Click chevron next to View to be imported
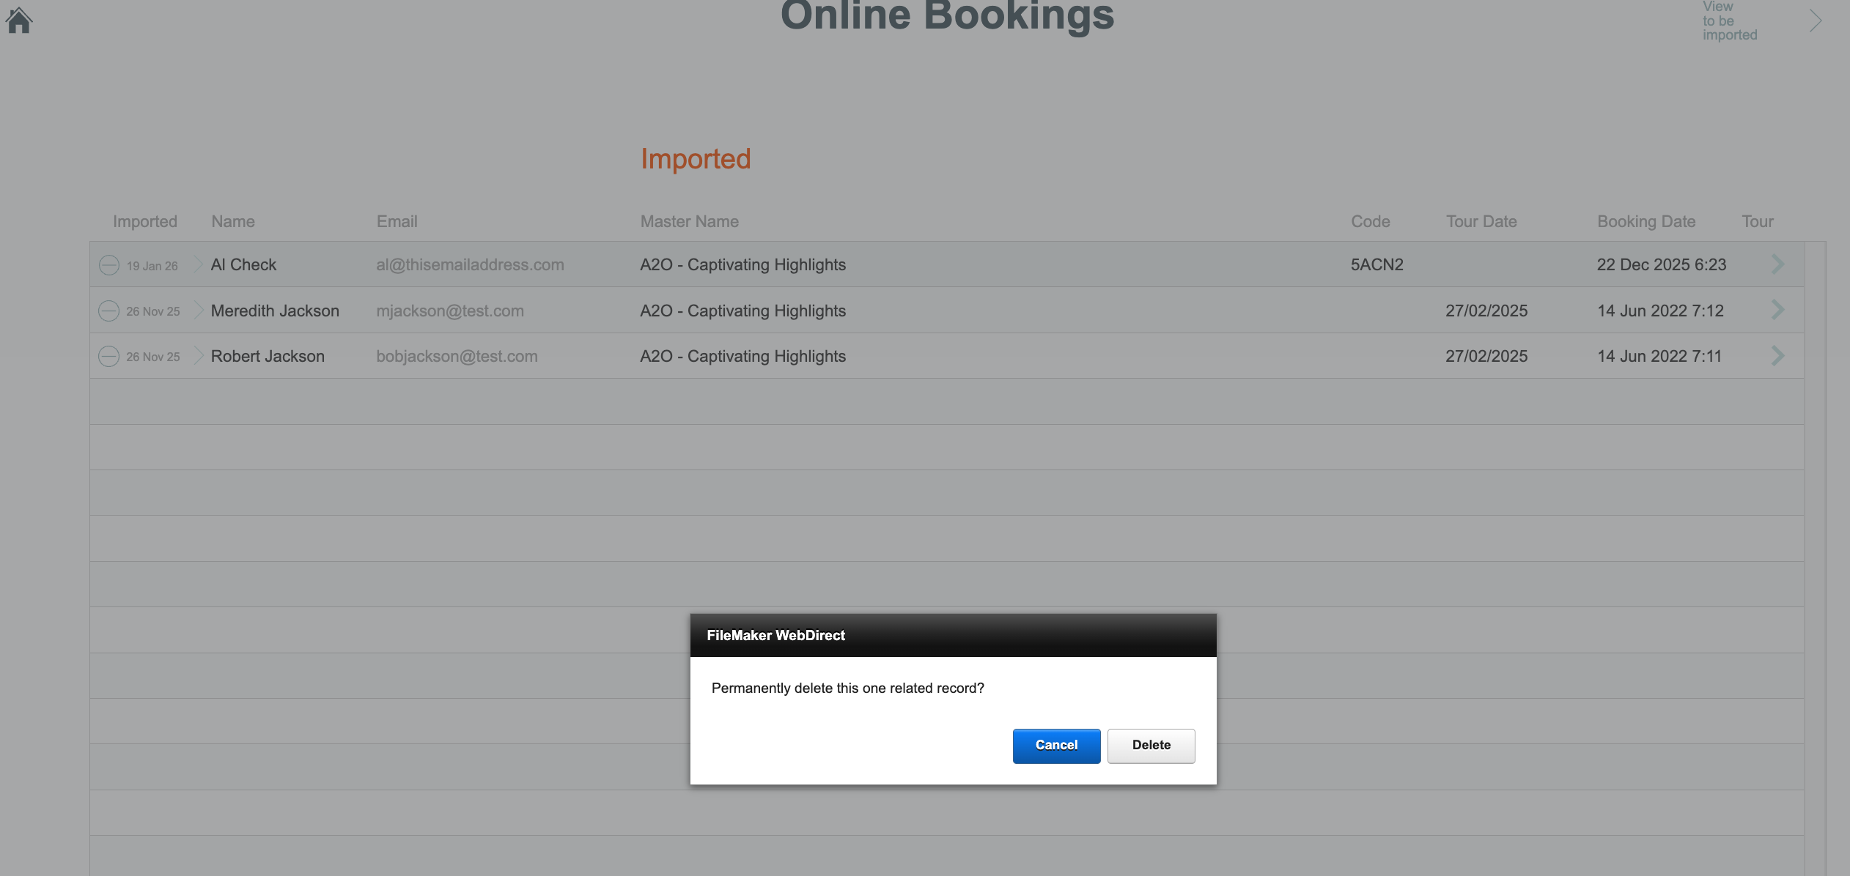1850x876 pixels. 1815,21
